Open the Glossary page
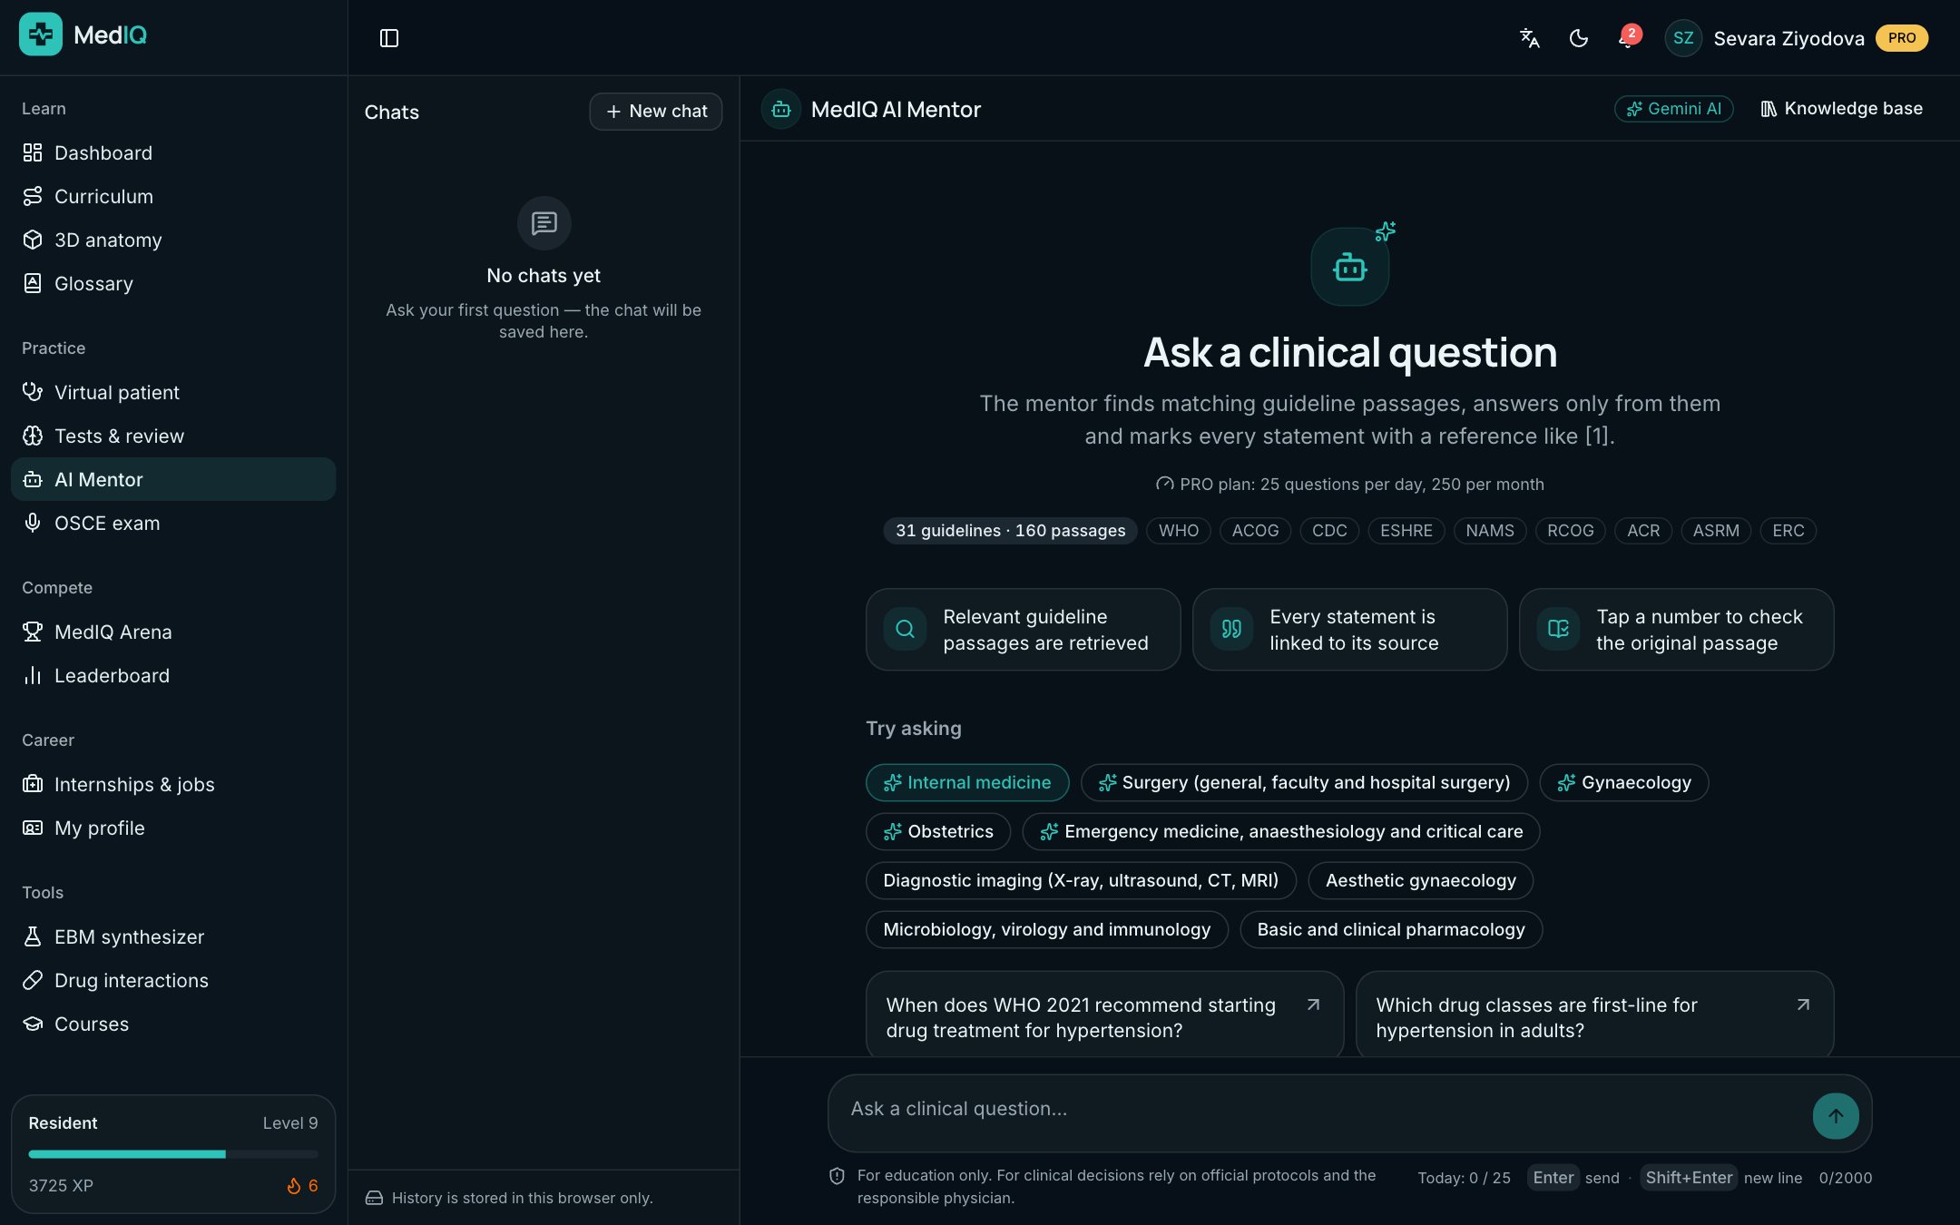Viewport: 1960px width, 1225px height. [173, 283]
